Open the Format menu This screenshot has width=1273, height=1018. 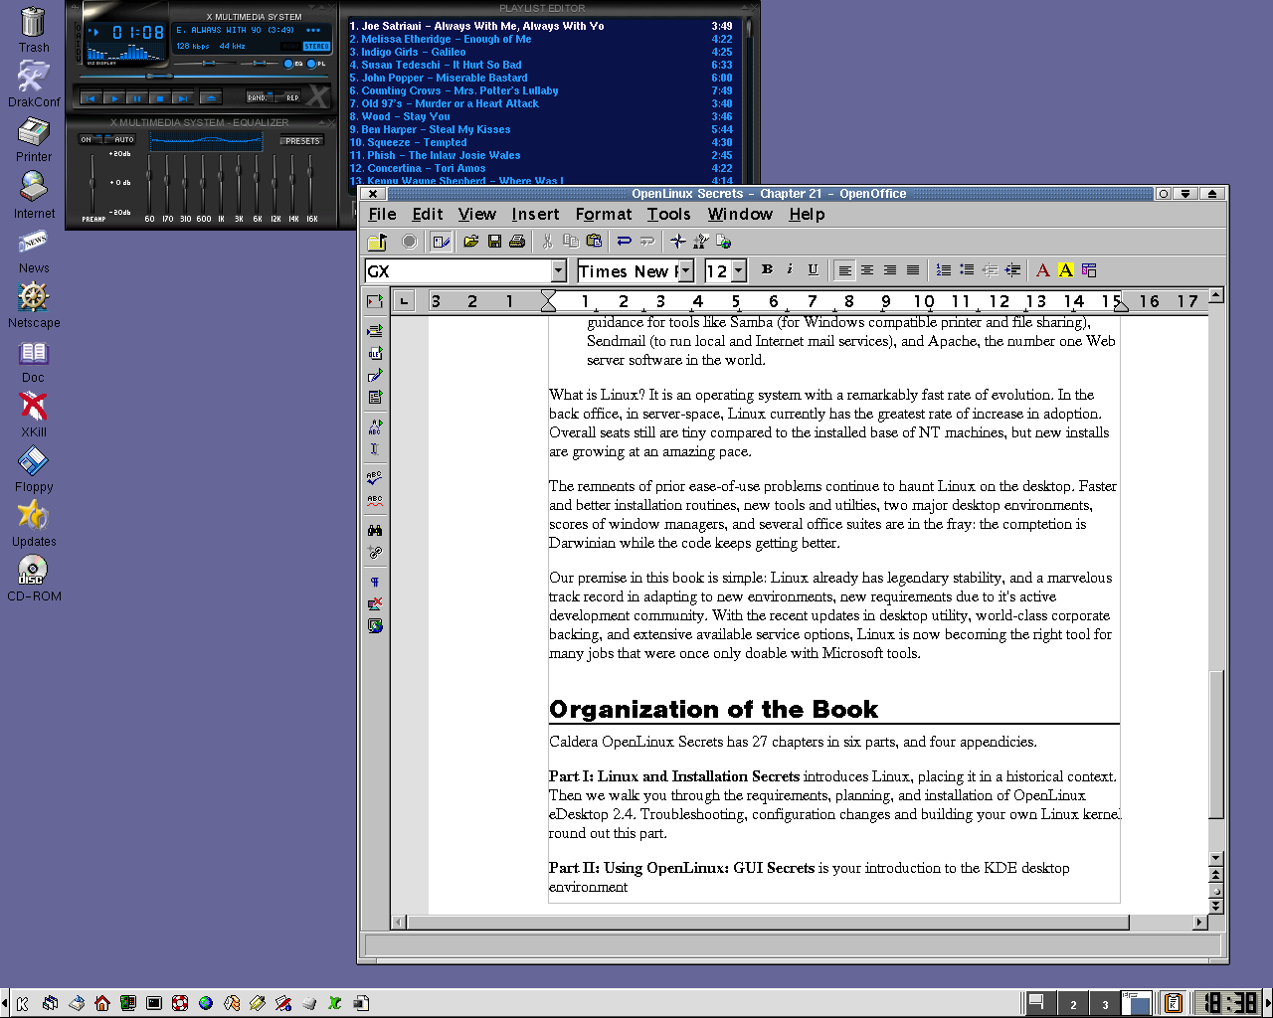point(603,214)
